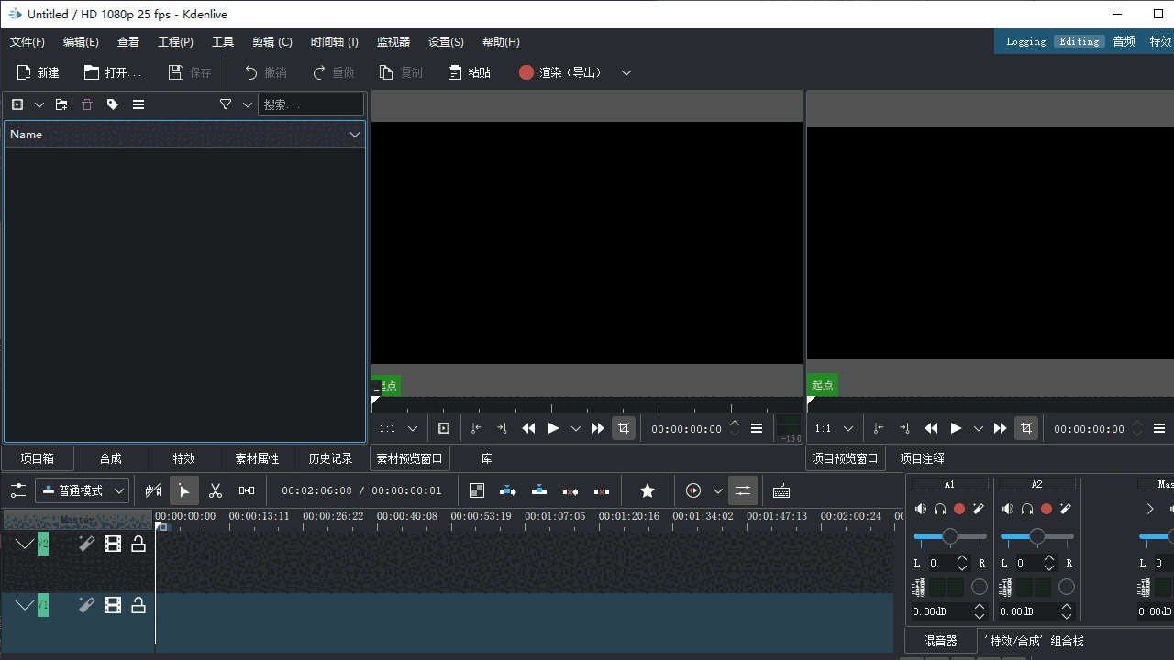Select the Razor (scissors) tool in the timeline toolbar
Image resolution: width=1174 pixels, height=660 pixels.
point(216,490)
